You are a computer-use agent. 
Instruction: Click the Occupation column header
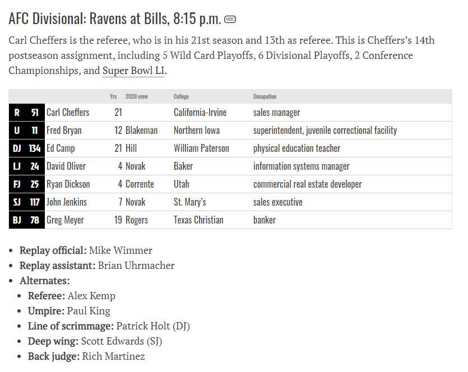tap(265, 96)
